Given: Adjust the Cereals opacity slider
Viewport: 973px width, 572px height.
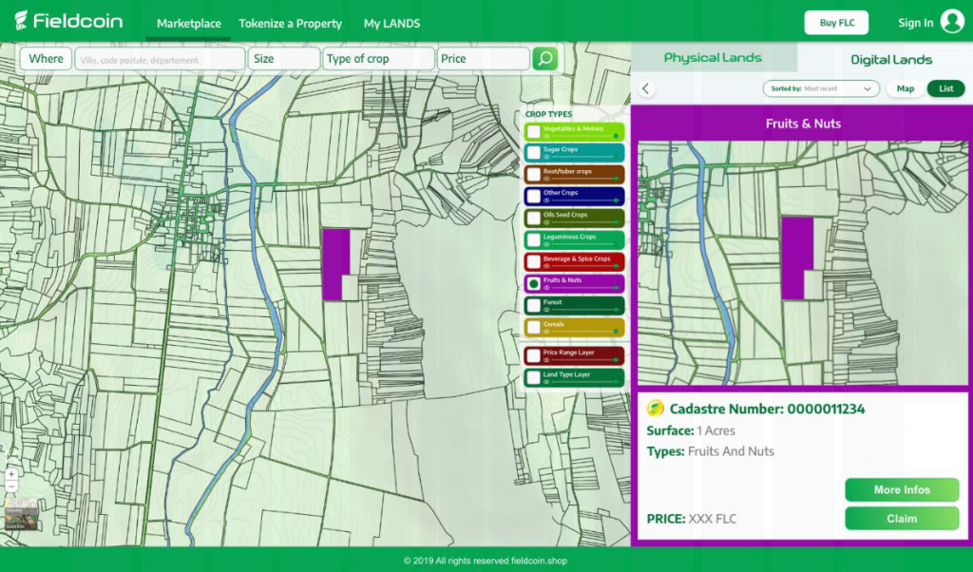Looking at the screenshot, I should (584, 332).
